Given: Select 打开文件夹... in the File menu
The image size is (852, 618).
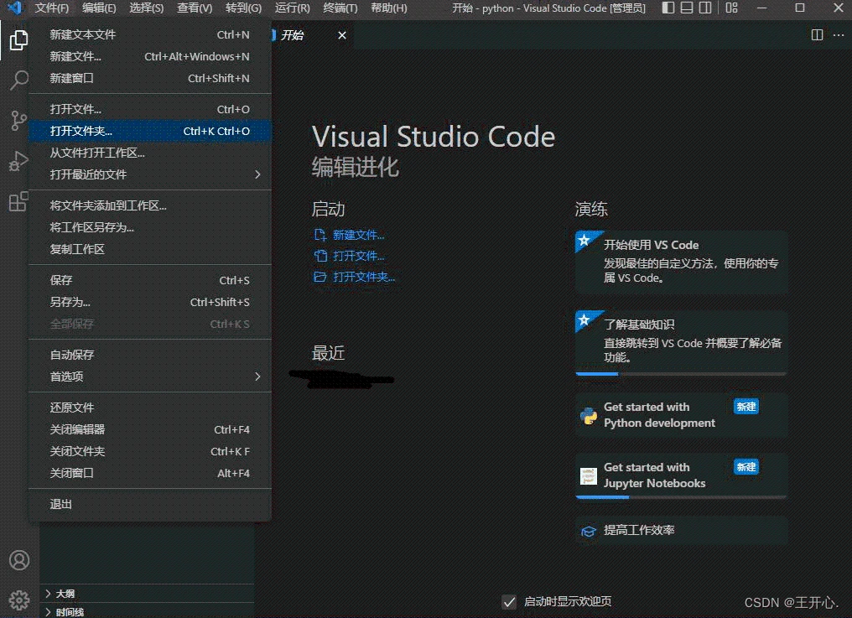Looking at the screenshot, I should click(150, 131).
